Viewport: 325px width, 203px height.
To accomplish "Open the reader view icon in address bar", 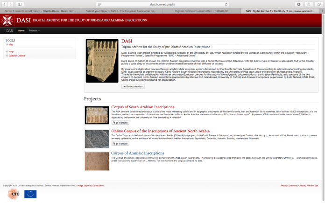I will (99, 4).
